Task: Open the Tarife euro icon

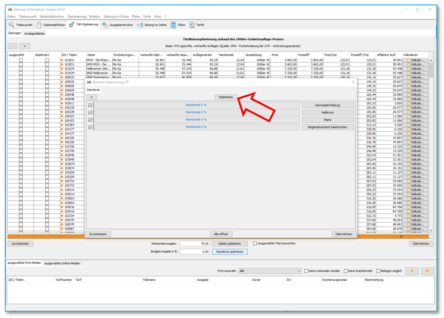Action: pyautogui.click(x=192, y=25)
